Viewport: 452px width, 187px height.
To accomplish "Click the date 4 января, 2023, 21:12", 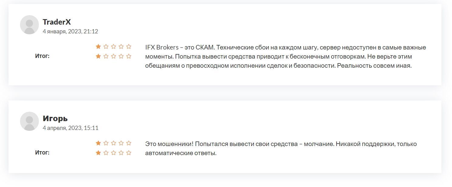I will [x=70, y=31].
